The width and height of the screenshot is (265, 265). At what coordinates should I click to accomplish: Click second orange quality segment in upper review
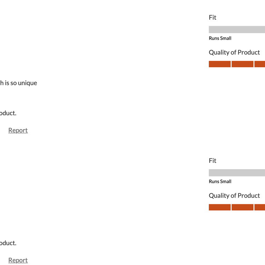tap(242, 64)
